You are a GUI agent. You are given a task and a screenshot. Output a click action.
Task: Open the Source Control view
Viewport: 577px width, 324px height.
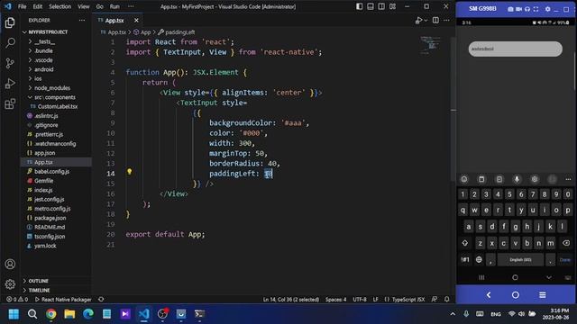[x=10, y=63]
